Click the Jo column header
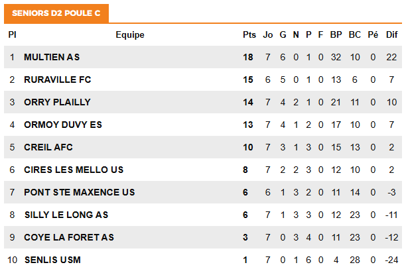This screenshot has height=275, width=406. 268,35
